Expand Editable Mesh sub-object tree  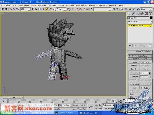tap(130, 26)
